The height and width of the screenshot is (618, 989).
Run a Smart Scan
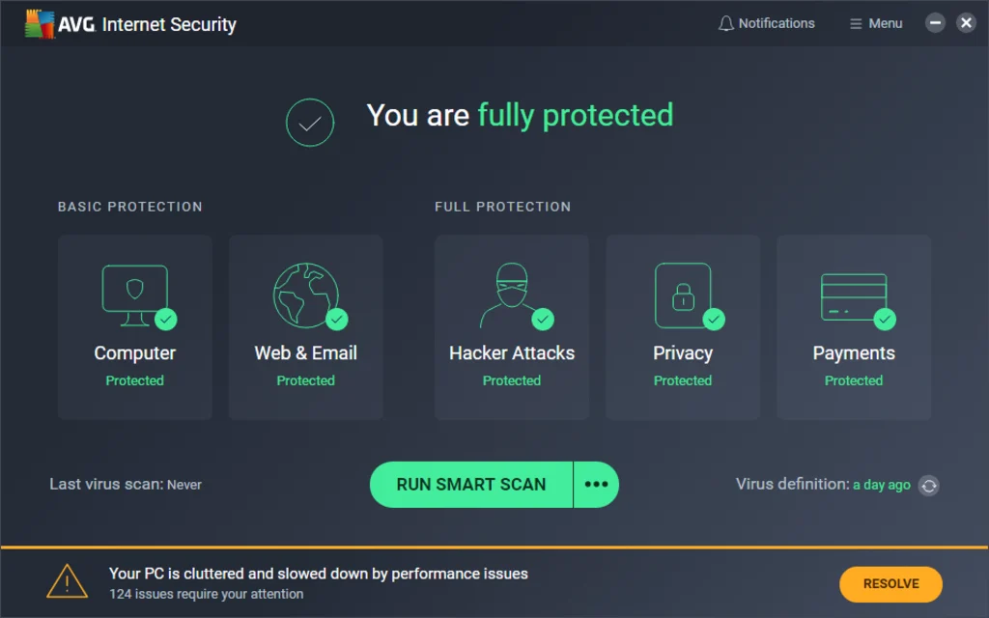pyautogui.click(x=470, y=484)
